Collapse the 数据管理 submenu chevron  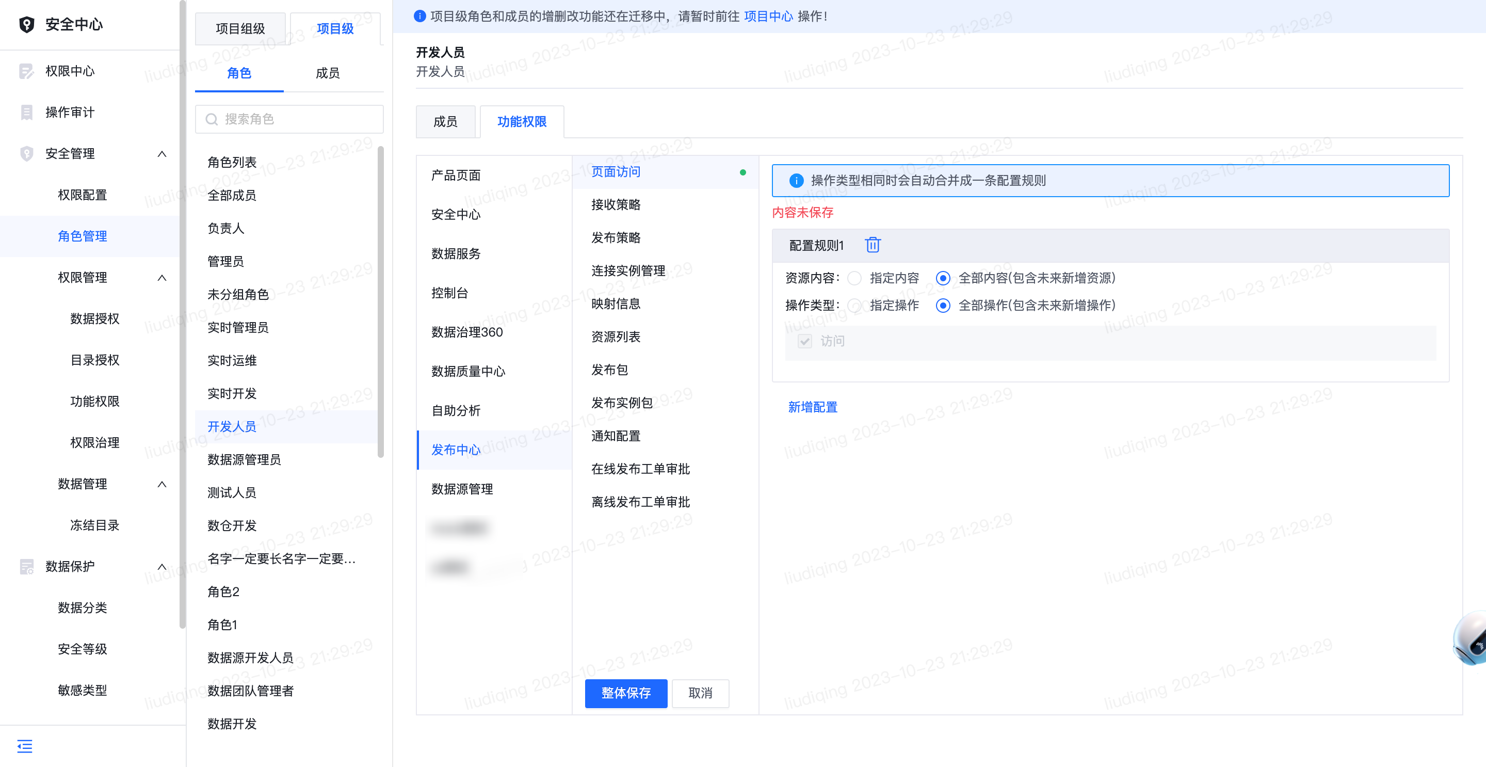click(162, 484)
